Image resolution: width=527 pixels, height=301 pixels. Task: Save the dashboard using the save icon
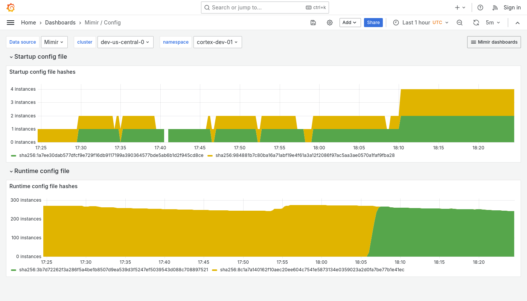pos(313,23)
